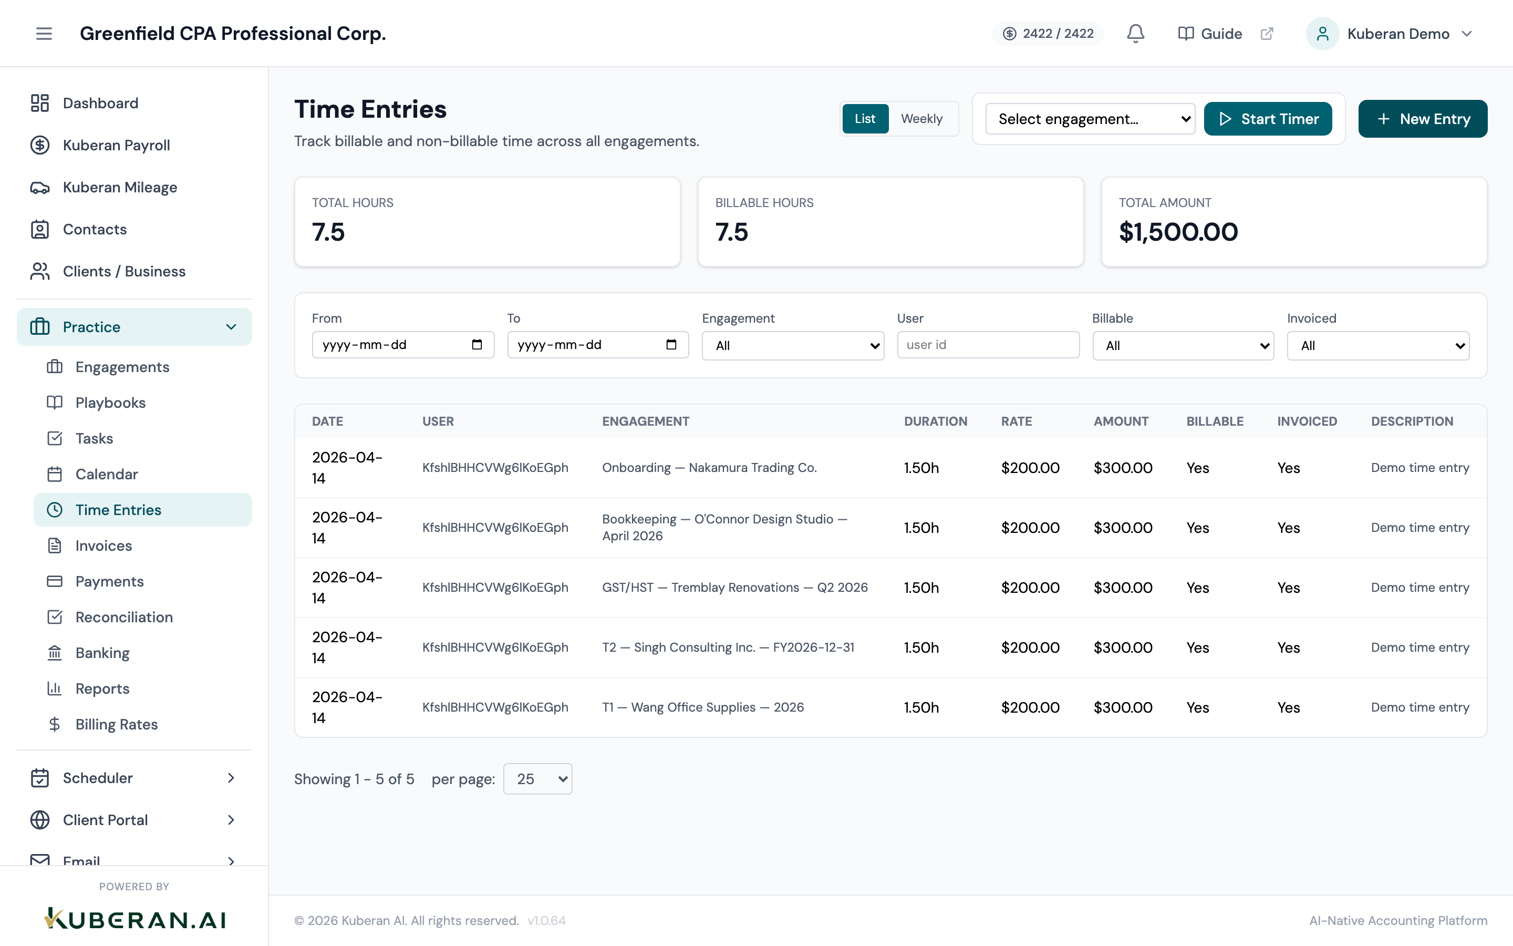Change the per page count dropdown
This screenshot has width=1513, height=946.
(537, 779)
